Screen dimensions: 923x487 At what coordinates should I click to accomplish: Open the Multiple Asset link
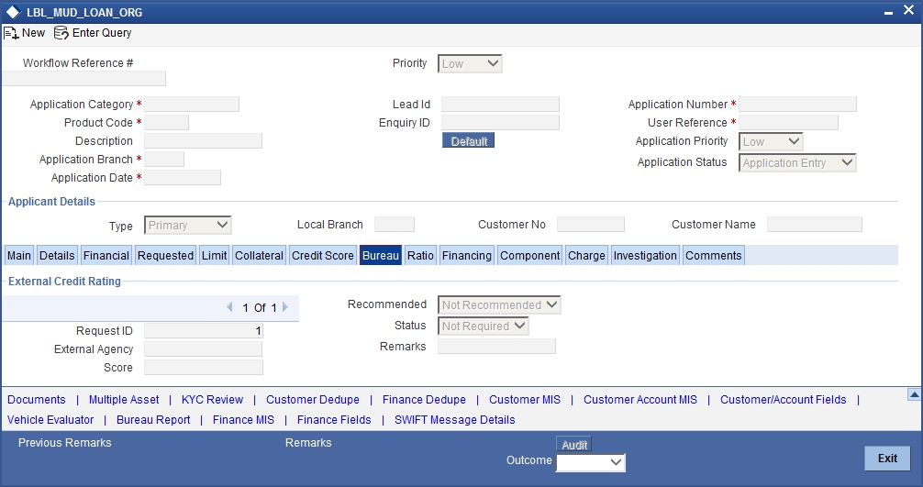124,399
